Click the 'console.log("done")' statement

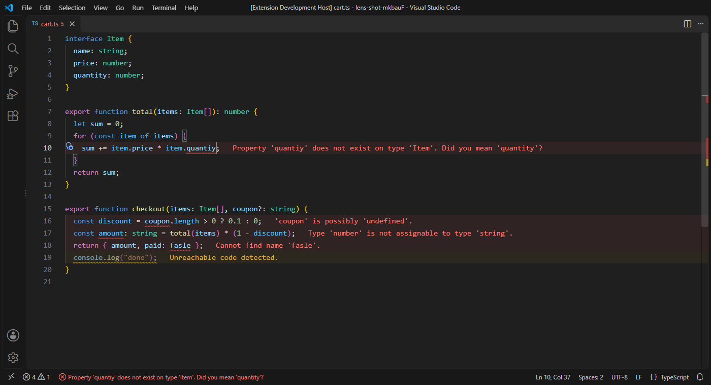pyautogui.click(x=115, y=257)
